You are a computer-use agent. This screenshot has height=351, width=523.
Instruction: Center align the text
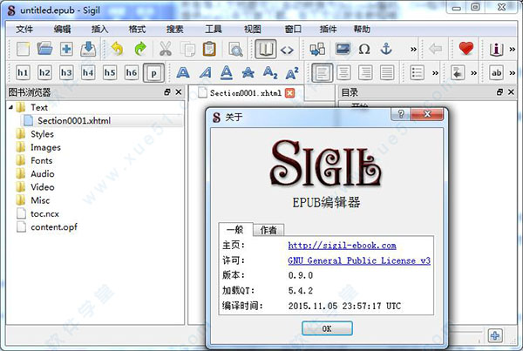pos(344,72)
